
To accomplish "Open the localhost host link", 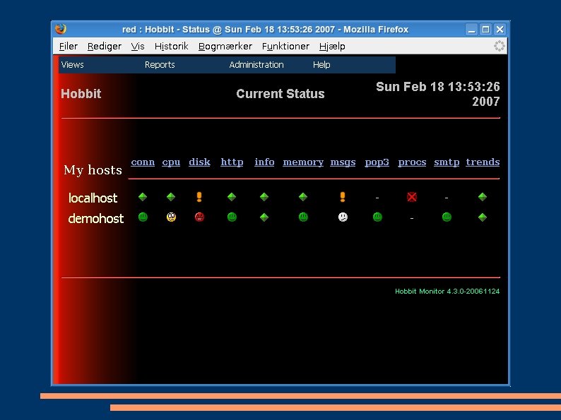I will (x=93, y=198).
